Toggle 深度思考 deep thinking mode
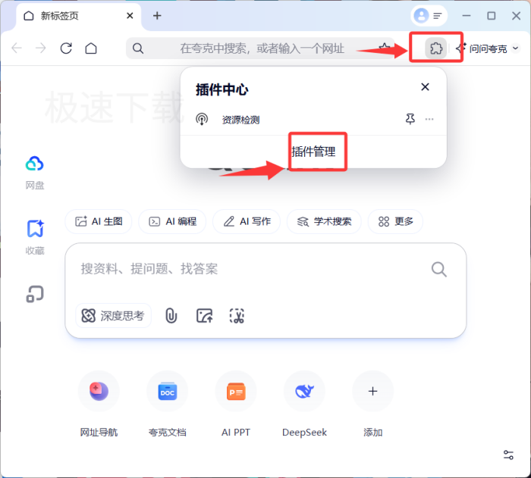This screenshot has width=531, height=478. (113, 316)
